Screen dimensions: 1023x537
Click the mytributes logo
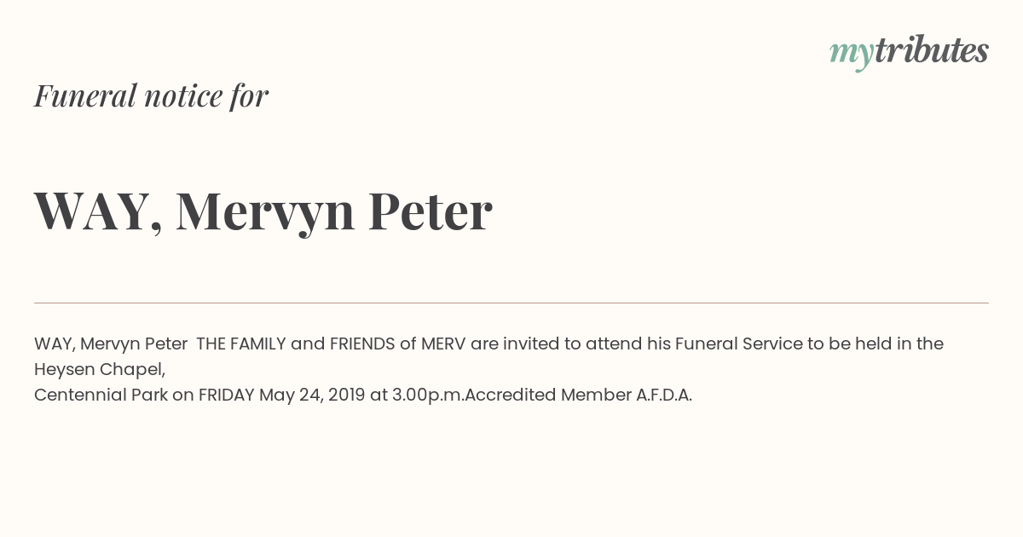point(909,52)
